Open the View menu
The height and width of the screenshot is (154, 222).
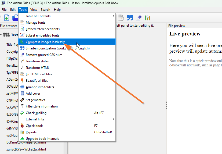tap(34, 10)
